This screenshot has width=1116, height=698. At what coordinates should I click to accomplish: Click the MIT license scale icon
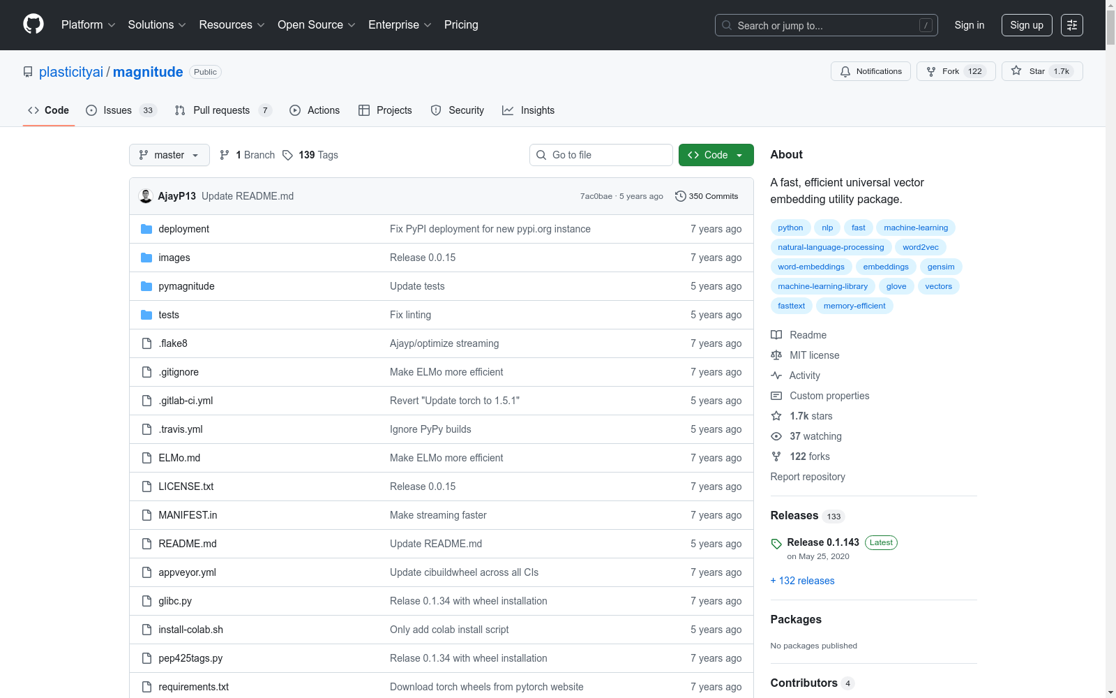pos(776,355)
